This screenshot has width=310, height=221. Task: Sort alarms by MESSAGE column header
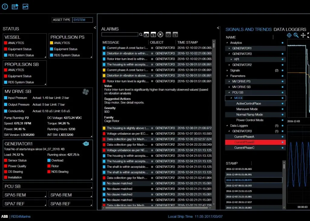[111, 42]
